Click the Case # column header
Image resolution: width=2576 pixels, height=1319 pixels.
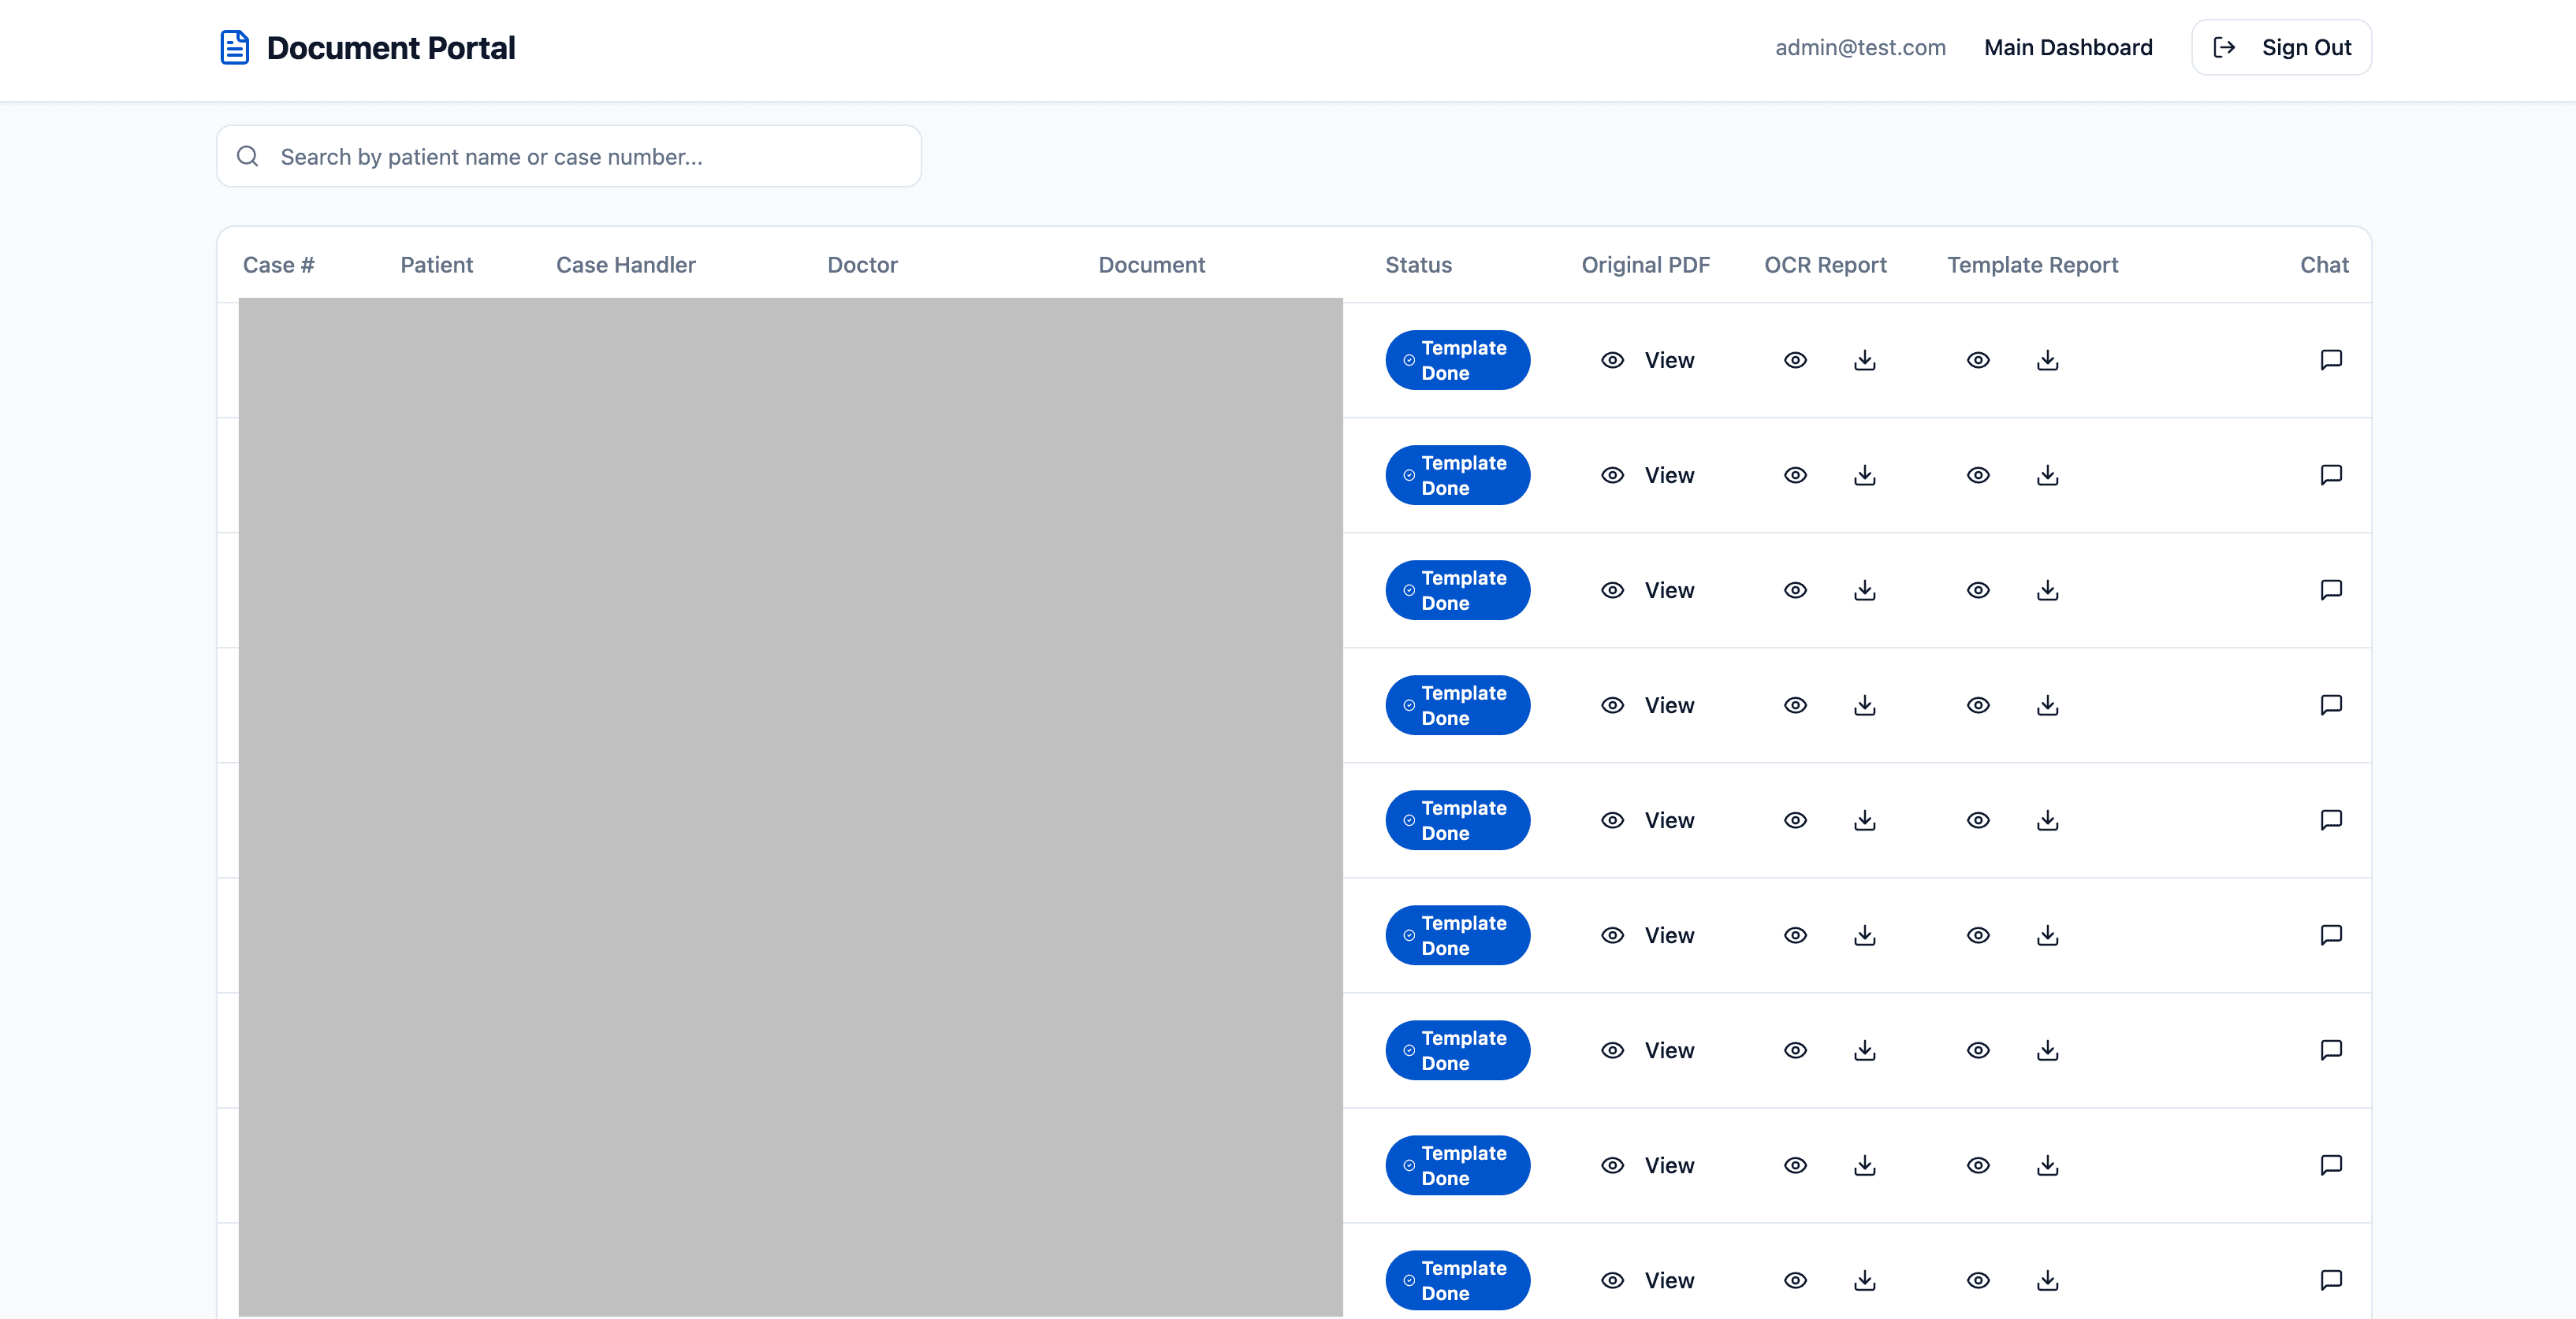point(279,265)
